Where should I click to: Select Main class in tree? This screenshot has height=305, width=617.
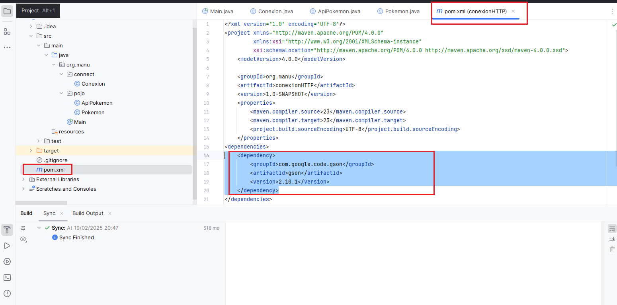coord(76,122)
